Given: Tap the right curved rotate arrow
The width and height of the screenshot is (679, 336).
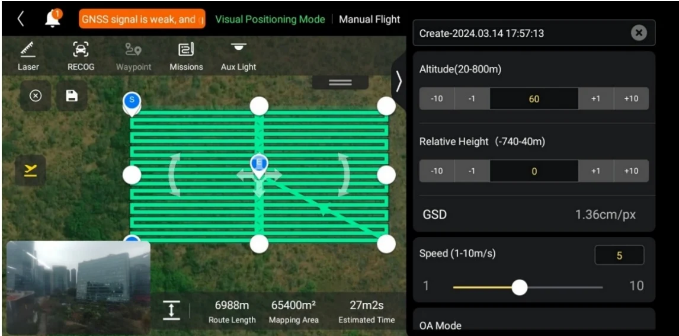Looking at the screenshot, I should click(x=344, y=175).
